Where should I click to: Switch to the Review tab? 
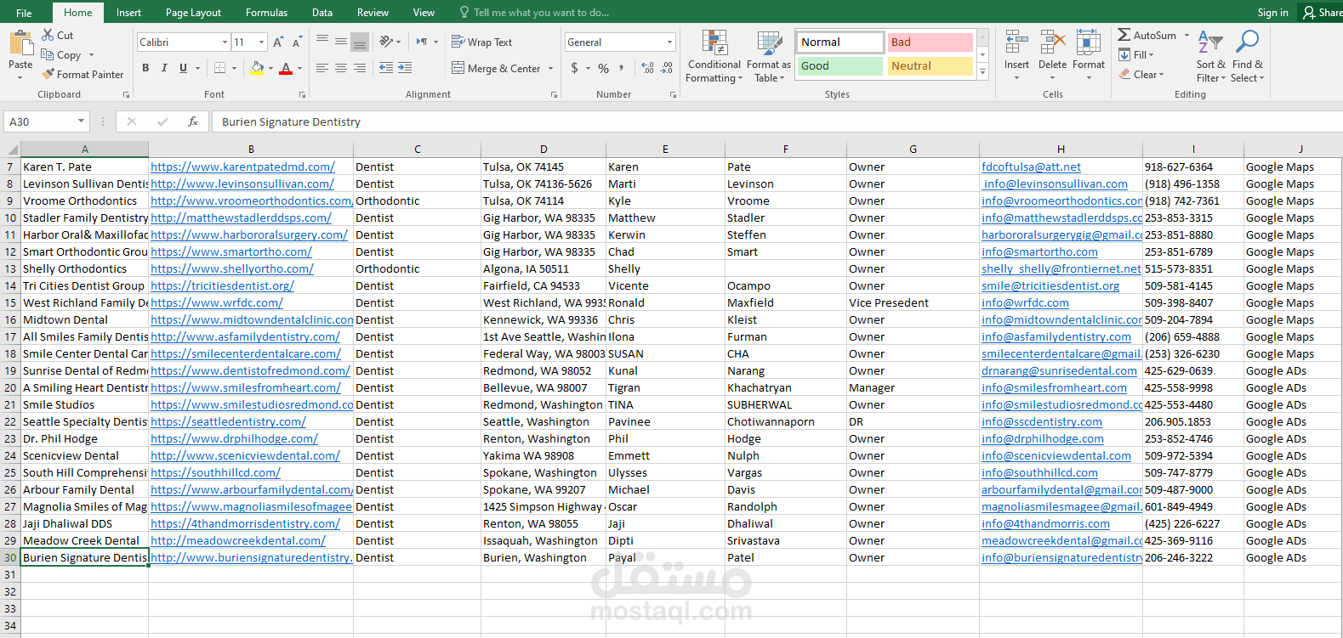373,12
